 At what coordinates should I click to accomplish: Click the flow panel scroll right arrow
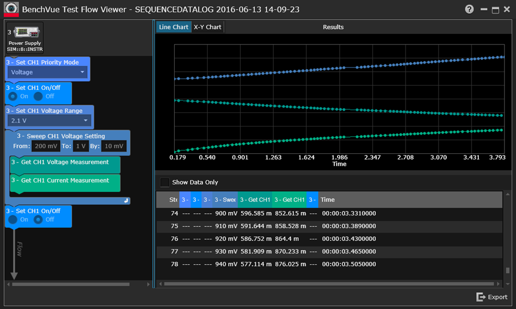pyautogui.click(x=147, y=284)
